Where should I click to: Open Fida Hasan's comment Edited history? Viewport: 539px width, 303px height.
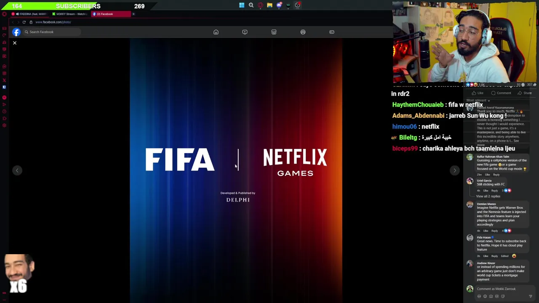(x=504, y=256)
